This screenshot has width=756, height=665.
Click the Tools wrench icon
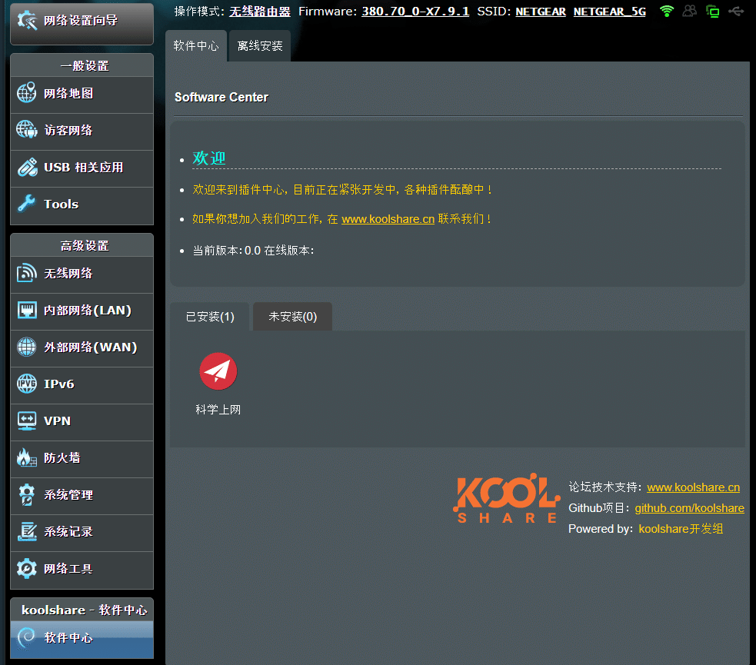tap(27, 204)
